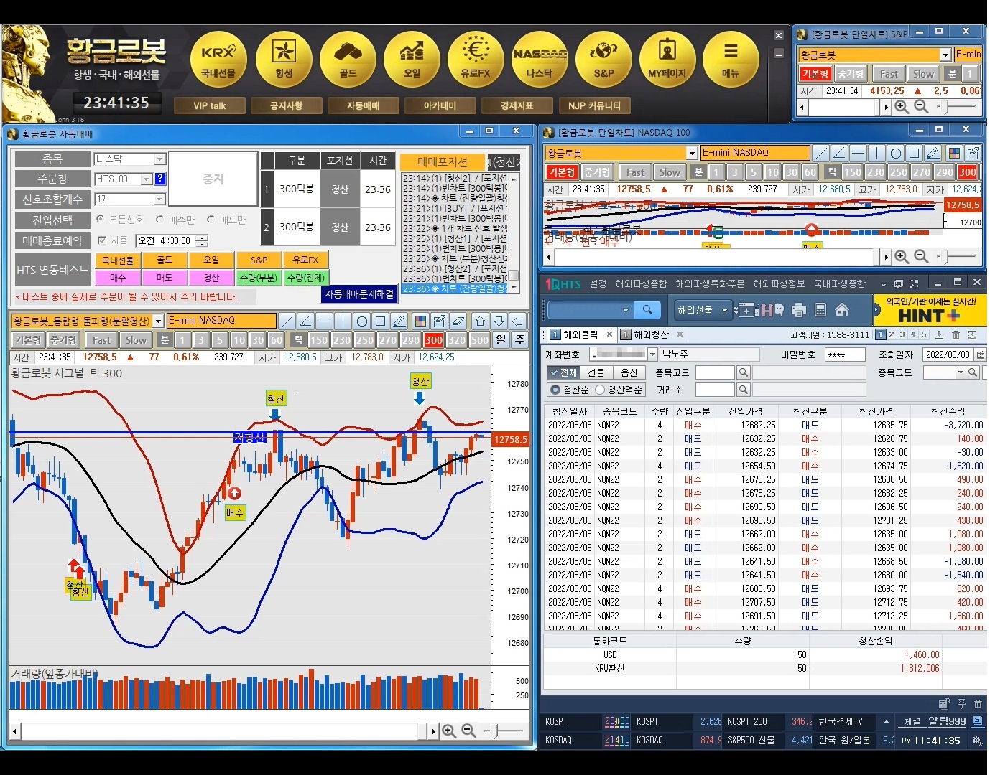This screenshot has width=990, height=775.
Task: Open the MY페이지 gold button
Action: coord(667,60)
